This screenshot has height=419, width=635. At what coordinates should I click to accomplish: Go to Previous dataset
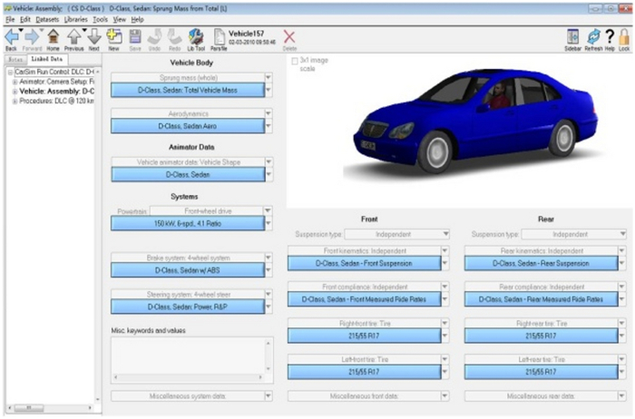tap(73, 37)
